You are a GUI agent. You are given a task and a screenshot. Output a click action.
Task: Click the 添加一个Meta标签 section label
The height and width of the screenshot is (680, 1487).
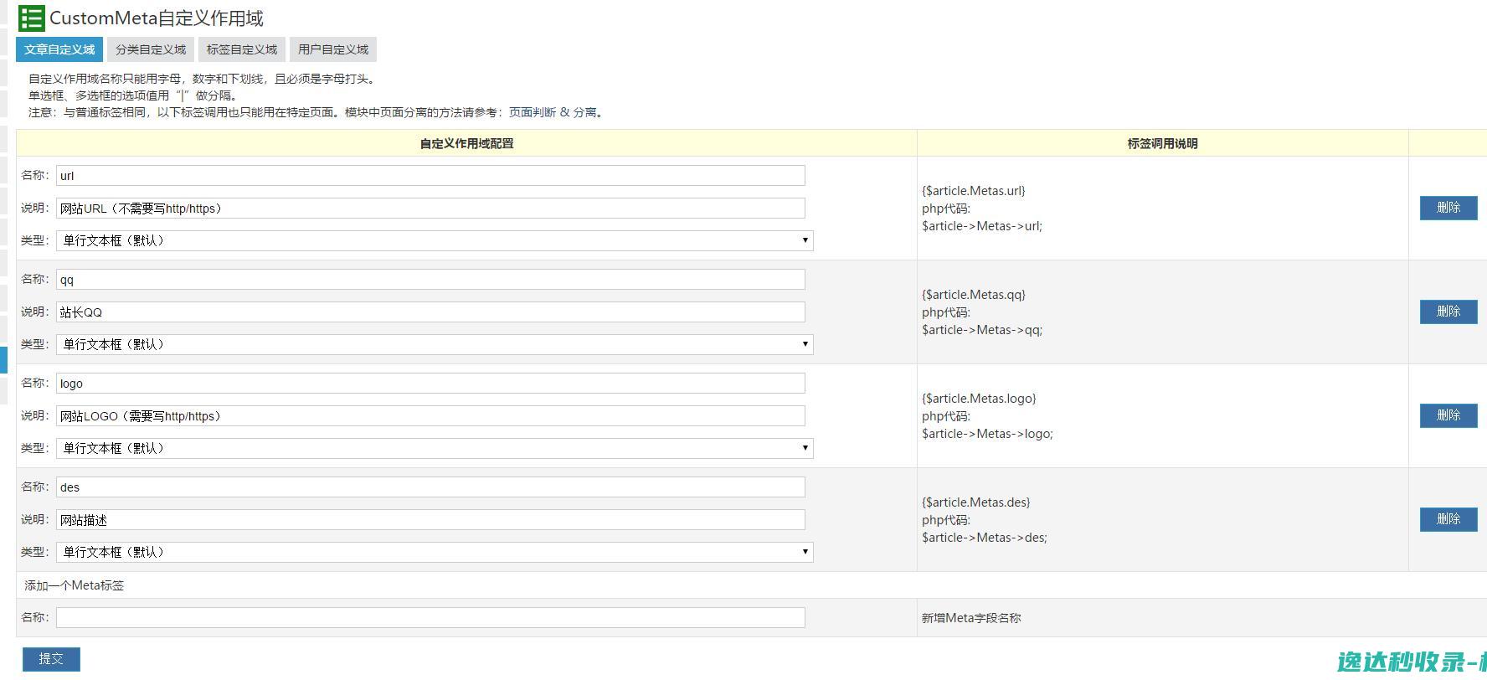(74, 585)
